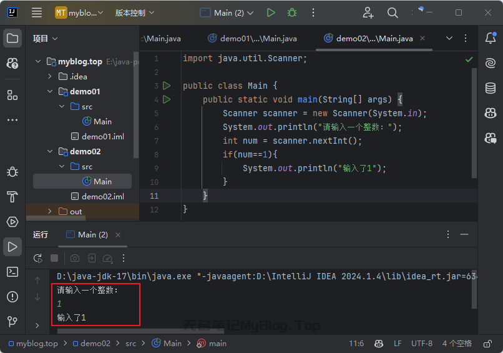Open code inspection checkmark widget
The width and height of the screenshot is (503, 353).
pos(469,59)
